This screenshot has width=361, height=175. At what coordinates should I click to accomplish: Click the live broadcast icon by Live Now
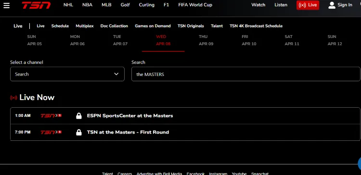pyautogui.click(x=13, y=98)
